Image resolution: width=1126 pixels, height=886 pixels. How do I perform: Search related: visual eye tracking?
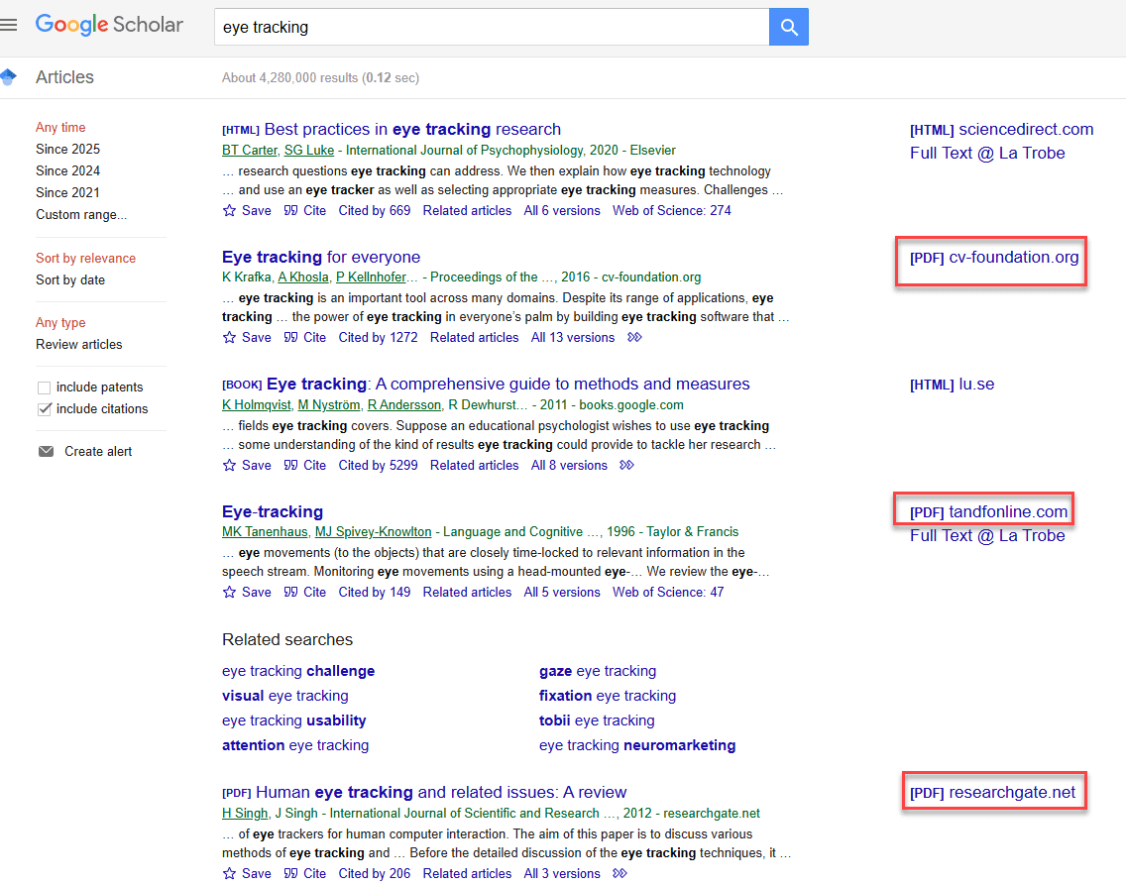(285, 696)
